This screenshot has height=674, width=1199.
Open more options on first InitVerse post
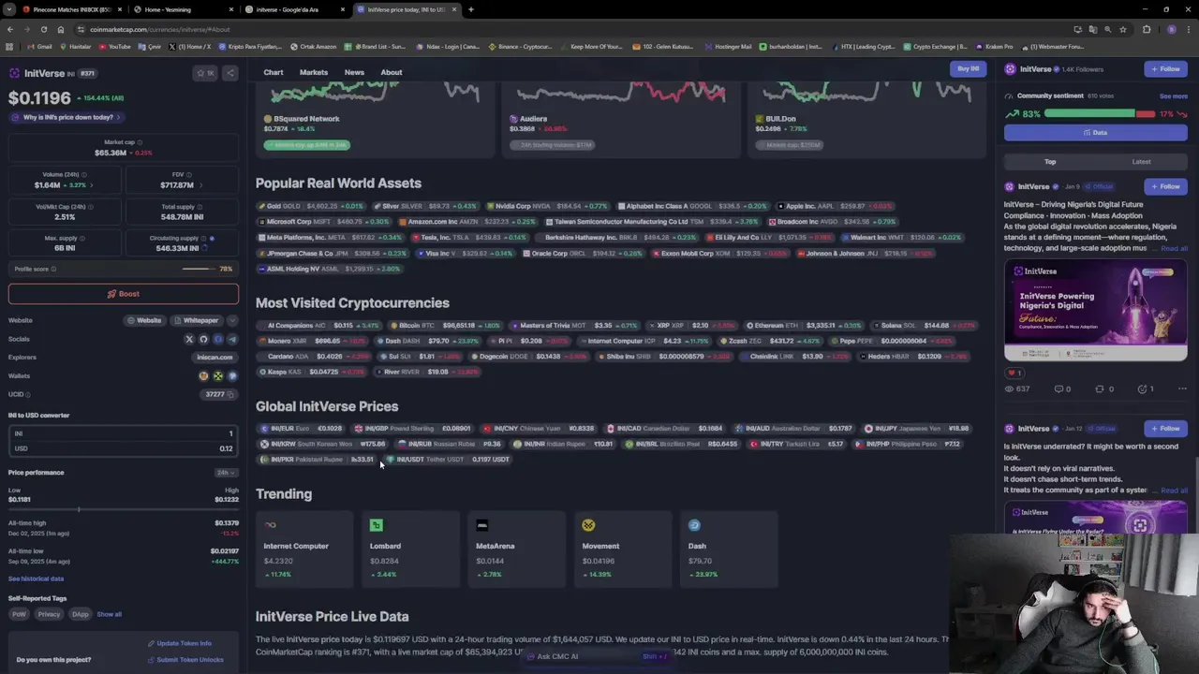coord(1182,388)
